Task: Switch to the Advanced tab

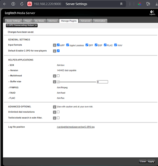Action: point(85,21)
